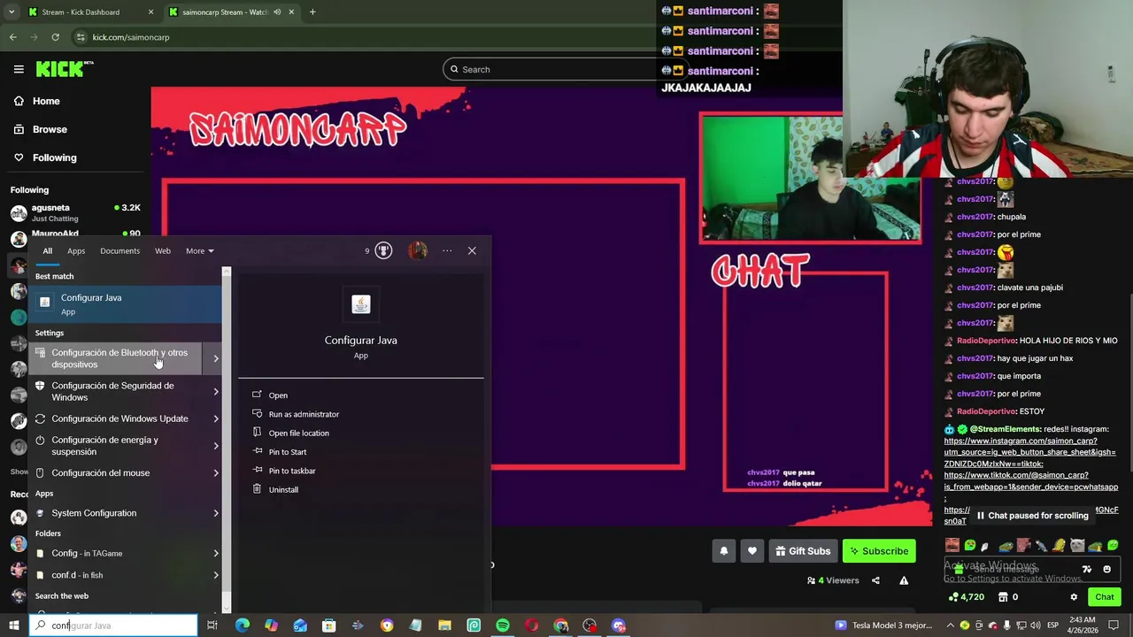Viewport: 1133px width, 637px height.
Task: Expand conf.d folder in fish arrow
Action: click(x=216, y=575)
